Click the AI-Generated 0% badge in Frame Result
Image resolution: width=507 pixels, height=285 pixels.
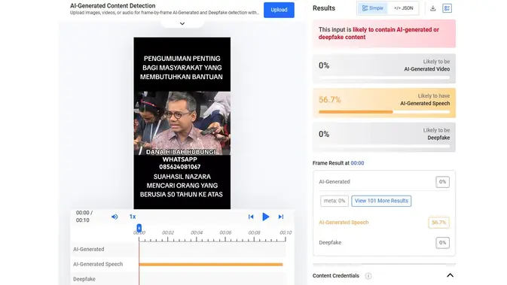click(442, 182)
